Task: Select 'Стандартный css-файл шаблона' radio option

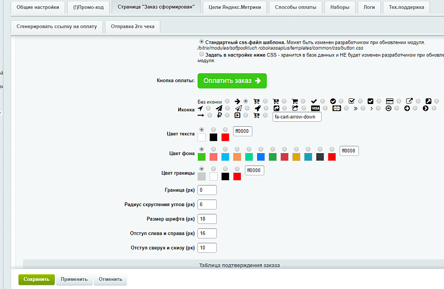Action: (201, 42)
